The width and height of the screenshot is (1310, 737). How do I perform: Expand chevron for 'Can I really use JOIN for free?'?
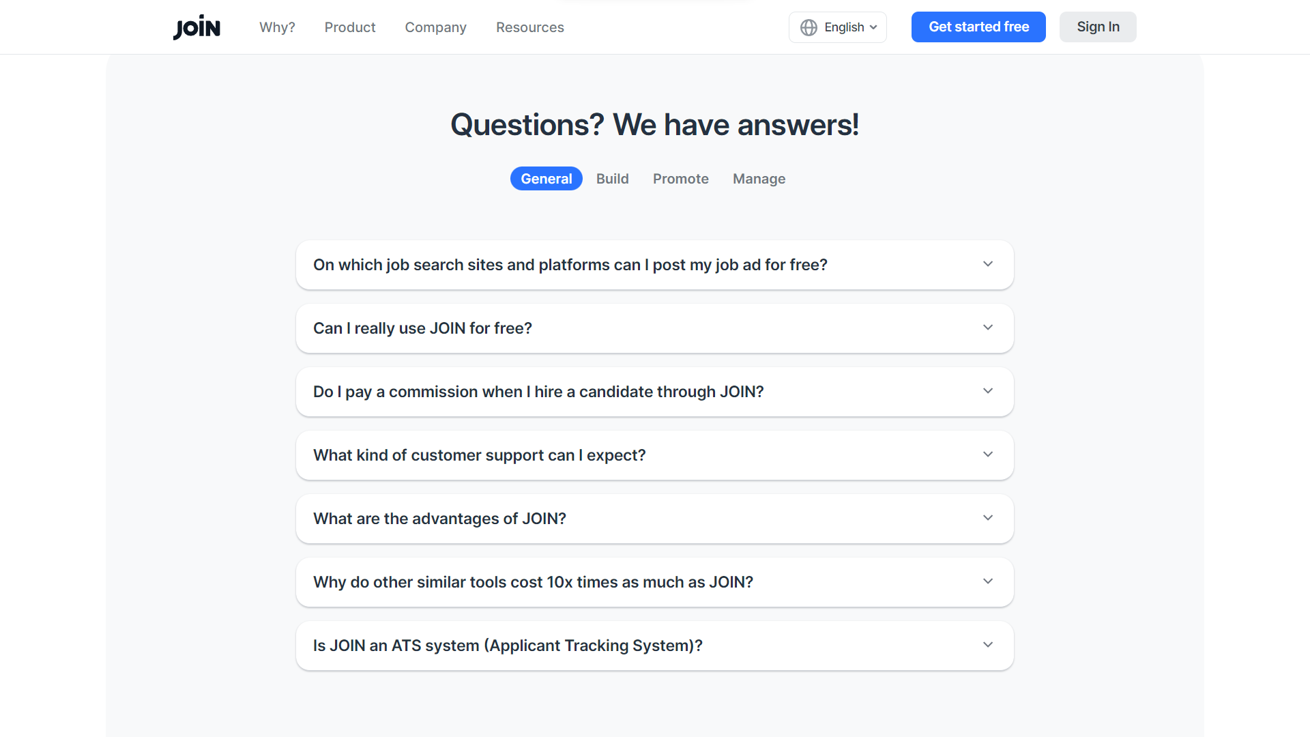988,328
